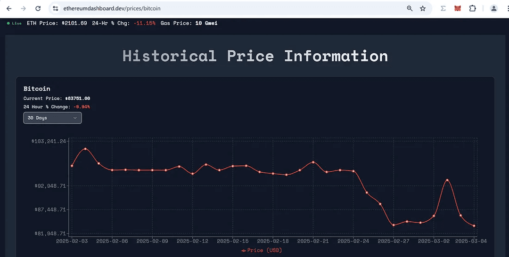Click the 24-Hr change -11.15% value
509x257 pixels.
[145, 24]
